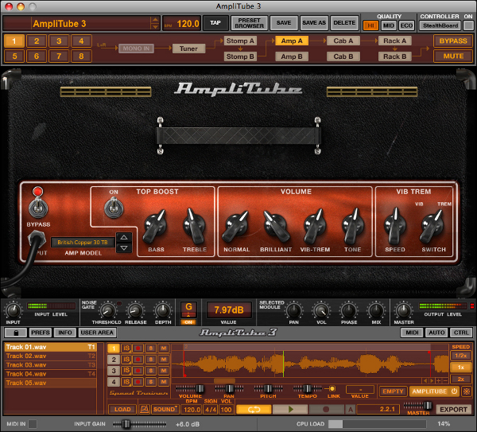Open the British Copper 30 TB model selector

click(82, 242)
